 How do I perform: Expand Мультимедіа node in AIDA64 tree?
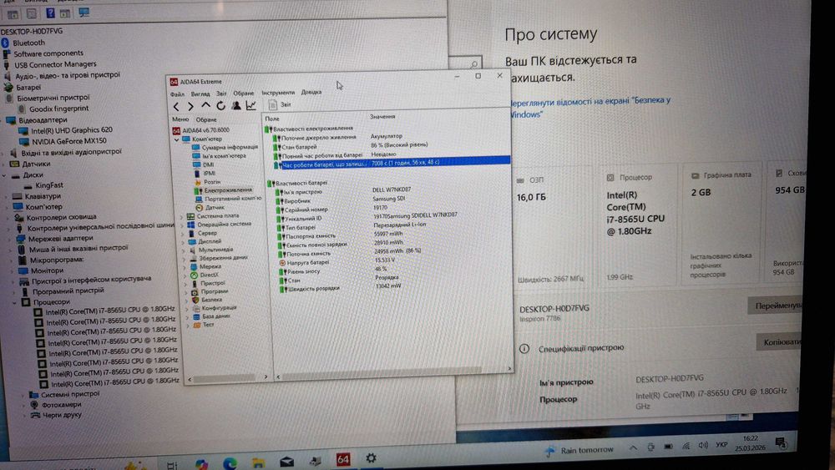(185, 250)
